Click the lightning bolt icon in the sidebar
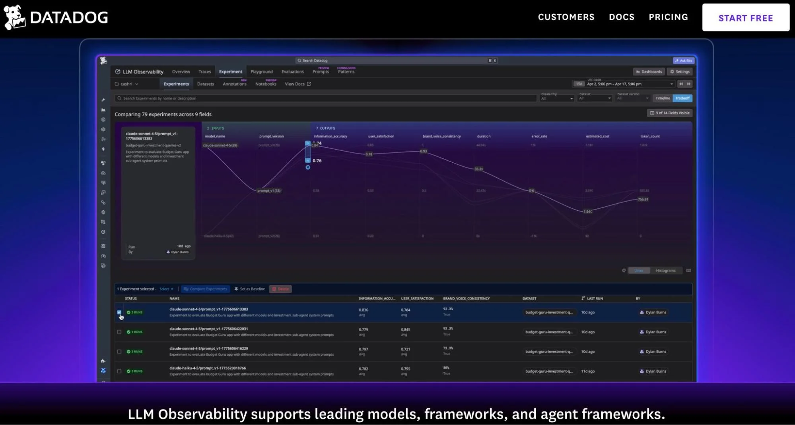Viewport: 795px width, 425px height. coord(103,149)
